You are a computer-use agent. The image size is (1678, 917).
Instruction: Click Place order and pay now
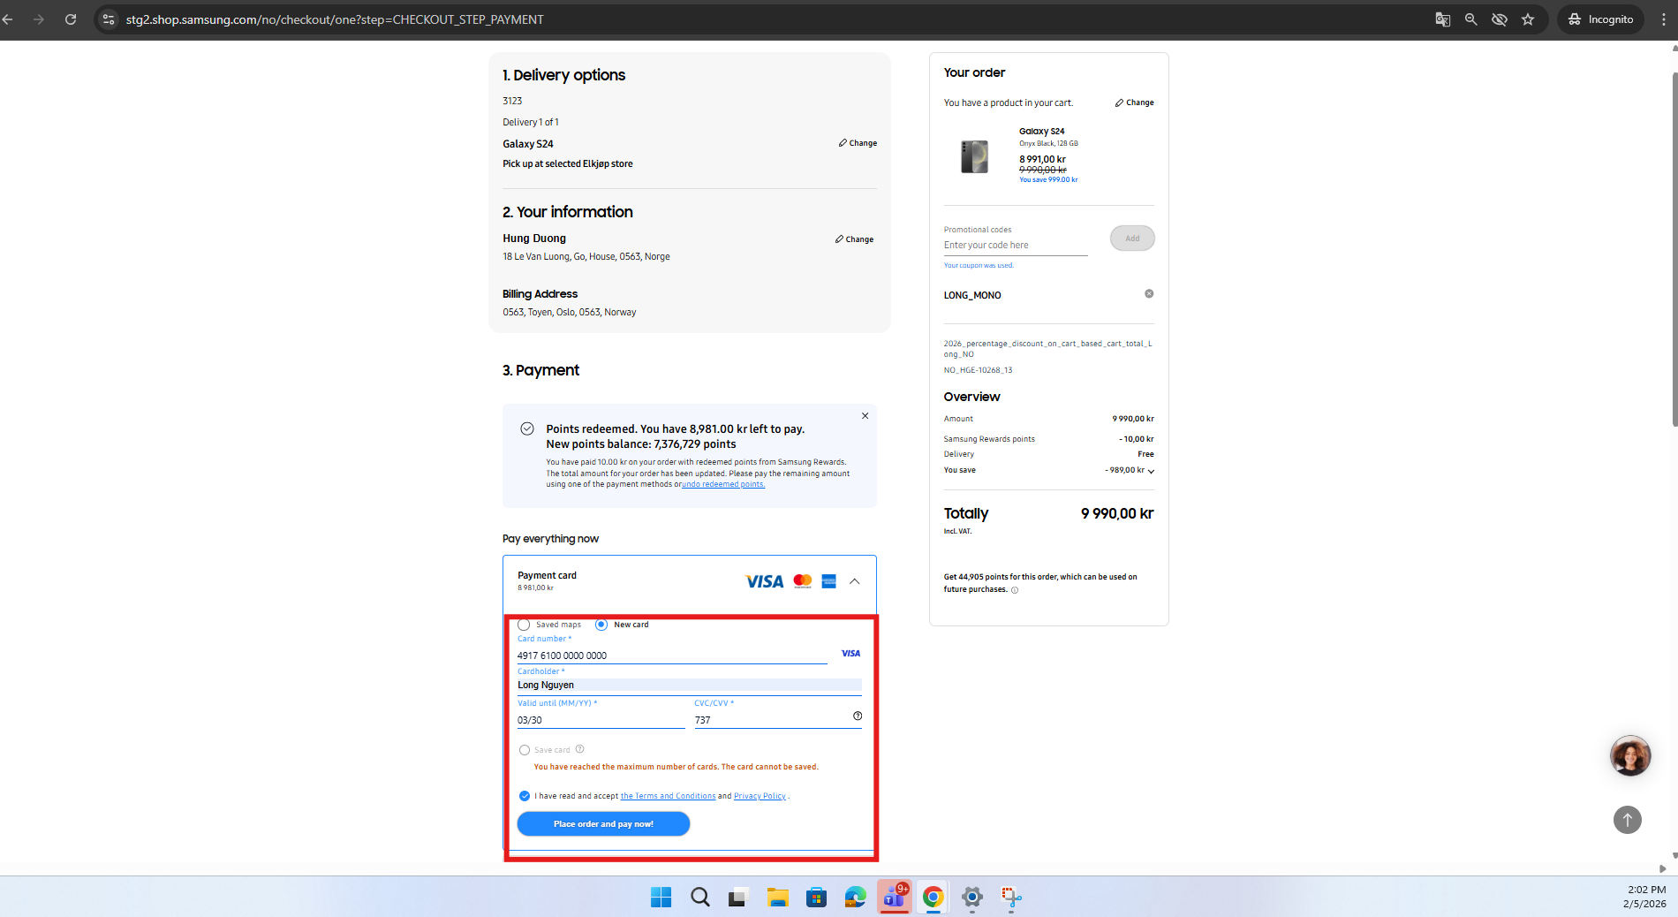click(603, 824)
